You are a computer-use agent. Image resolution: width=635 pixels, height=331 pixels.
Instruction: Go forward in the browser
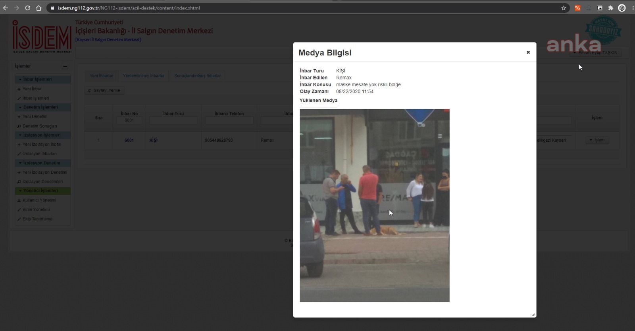coord(17,8)
